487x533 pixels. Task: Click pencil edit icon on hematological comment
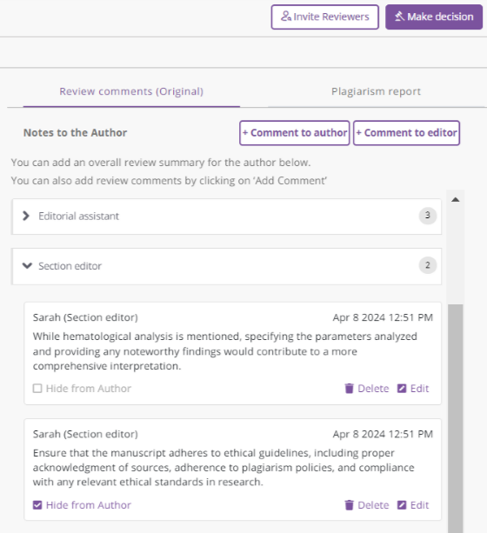(x=402, y=388)
